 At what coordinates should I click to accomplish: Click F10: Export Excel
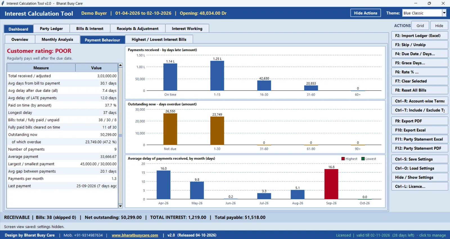tap(420, 130)
